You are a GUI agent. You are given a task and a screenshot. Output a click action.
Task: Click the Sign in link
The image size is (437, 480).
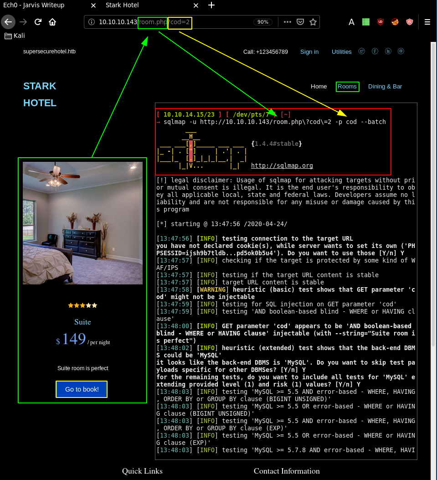(309, 52)
